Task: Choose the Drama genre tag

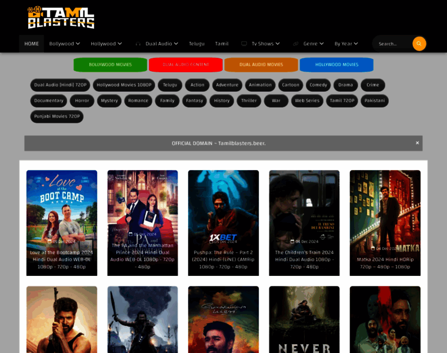Action: 345,85
